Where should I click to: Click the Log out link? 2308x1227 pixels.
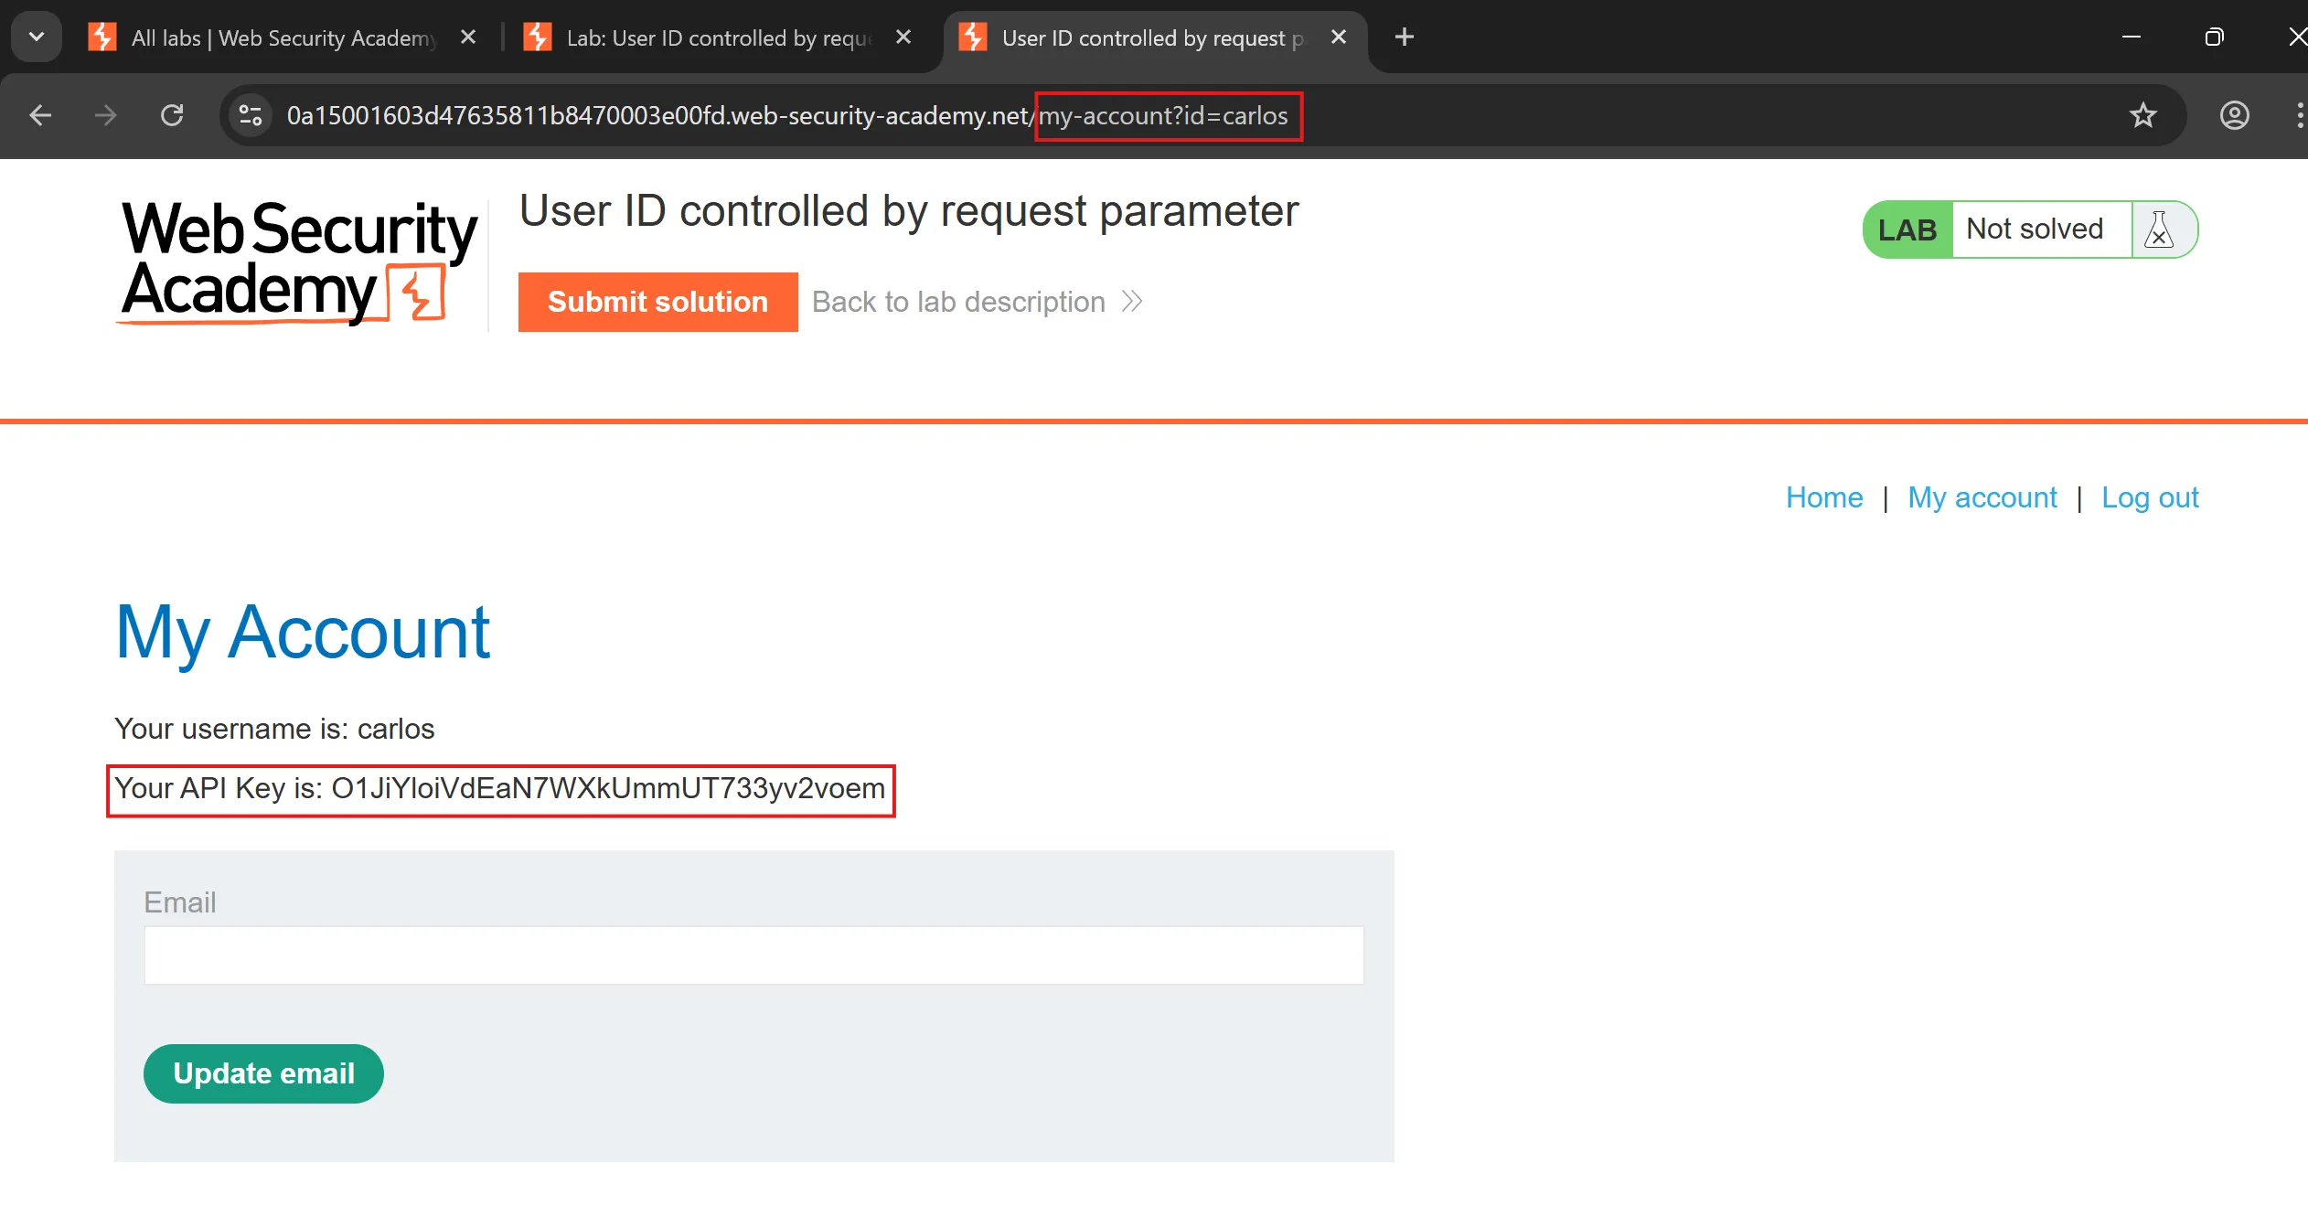tap(2149, 497)
